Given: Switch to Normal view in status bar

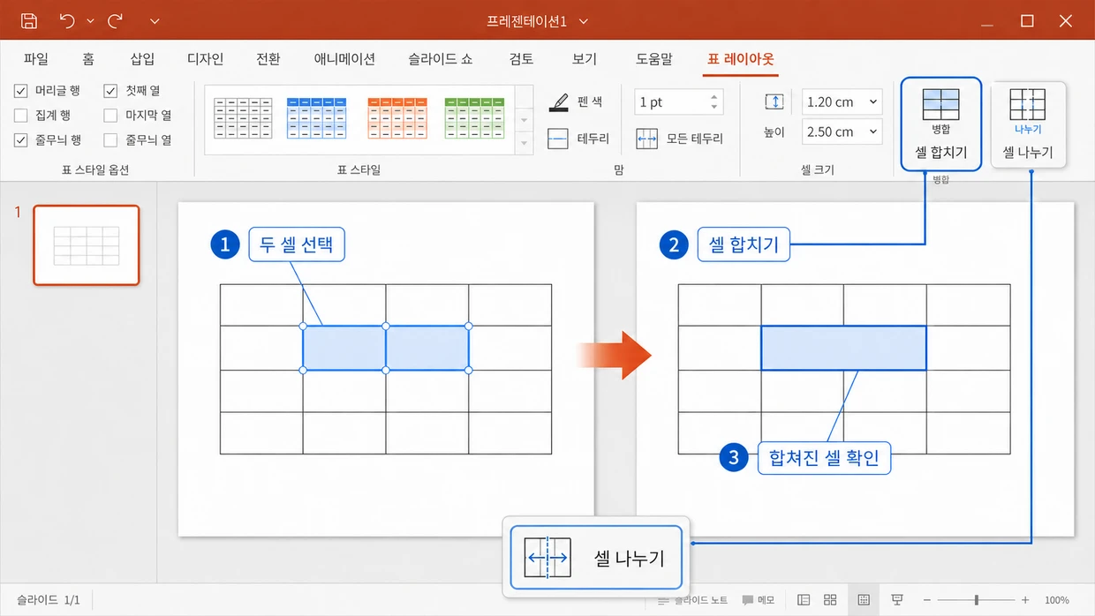Looking at the screenshot, I should 804,600.
